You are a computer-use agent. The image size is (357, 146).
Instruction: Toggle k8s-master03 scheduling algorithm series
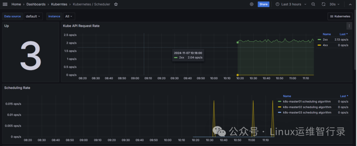tap(307, 112)
